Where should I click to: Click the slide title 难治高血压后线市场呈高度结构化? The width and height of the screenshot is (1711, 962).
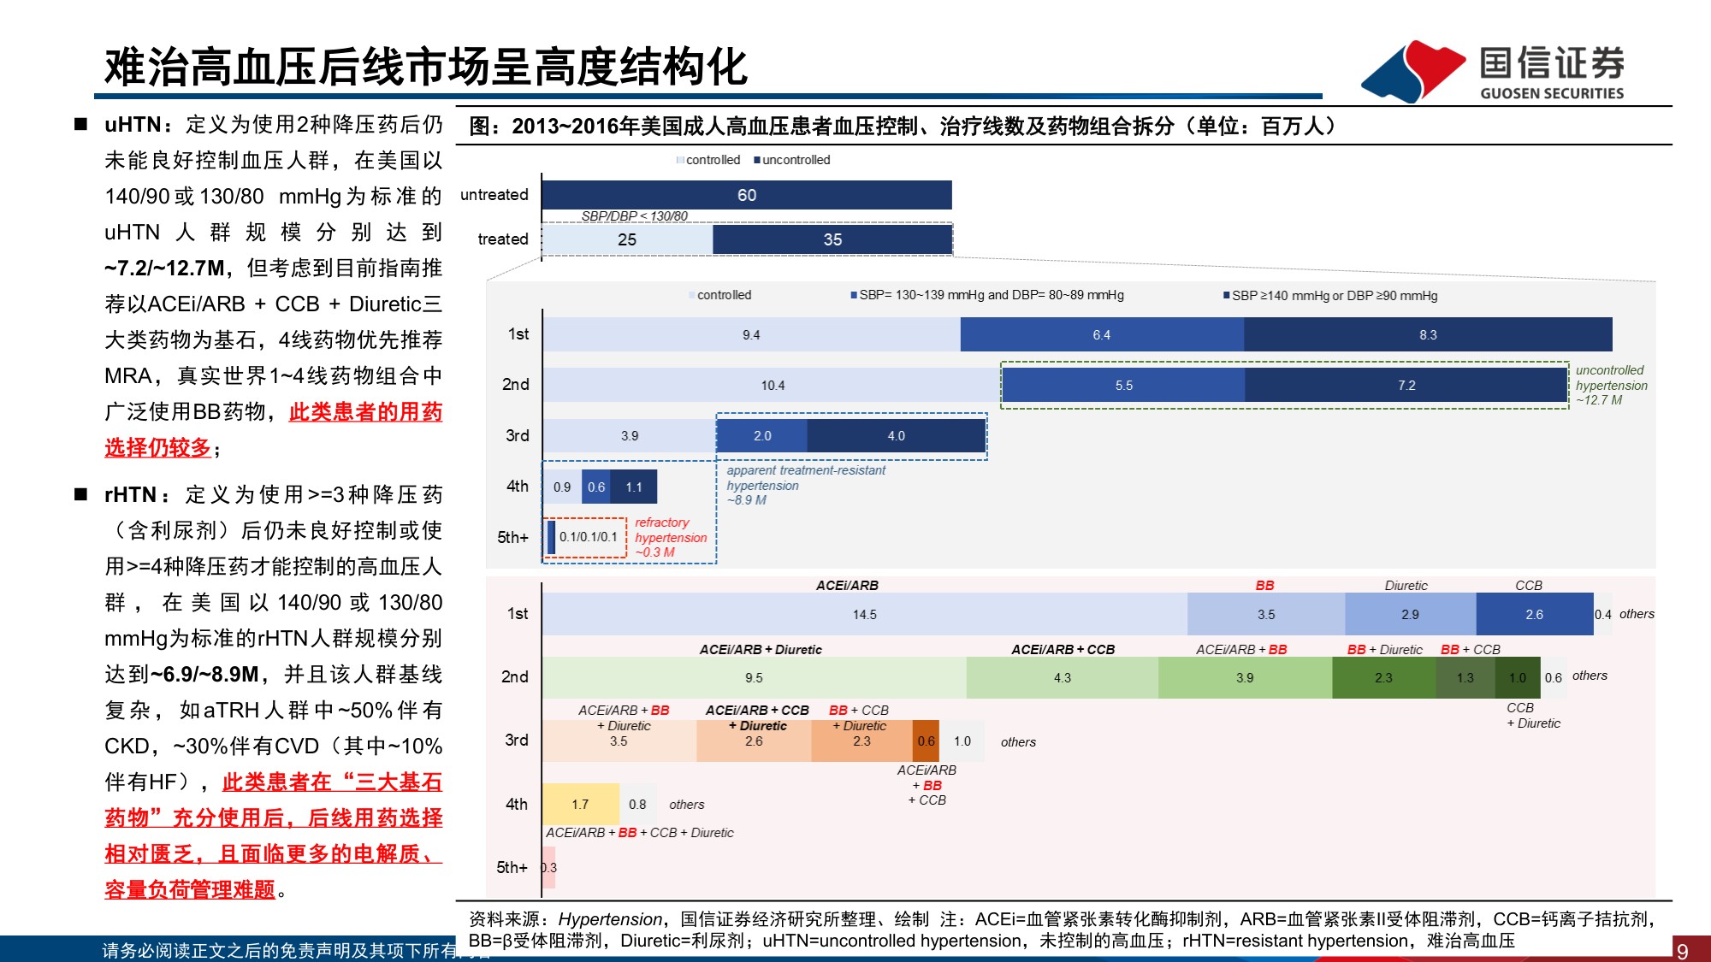tap(426, 67)
